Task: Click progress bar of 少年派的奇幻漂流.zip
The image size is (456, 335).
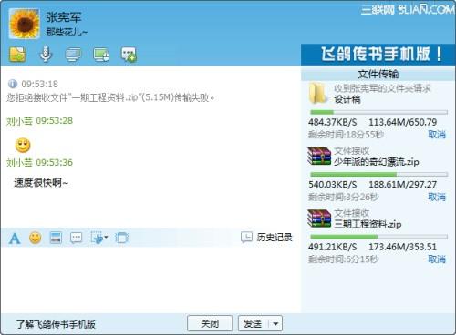Action: coord(378,175)
